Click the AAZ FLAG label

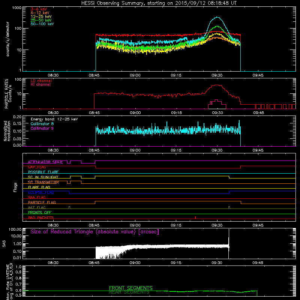(37, 207)
